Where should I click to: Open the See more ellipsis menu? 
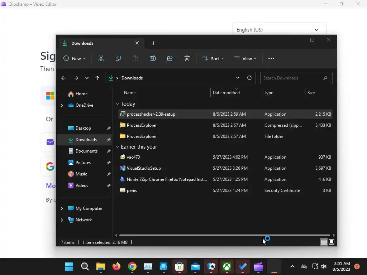(x=271, y=59)
